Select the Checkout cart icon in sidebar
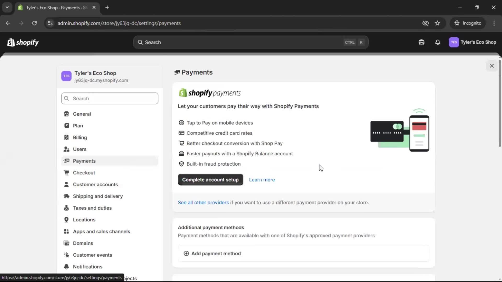The image size is (502, 282). click(x=67, y=173)
